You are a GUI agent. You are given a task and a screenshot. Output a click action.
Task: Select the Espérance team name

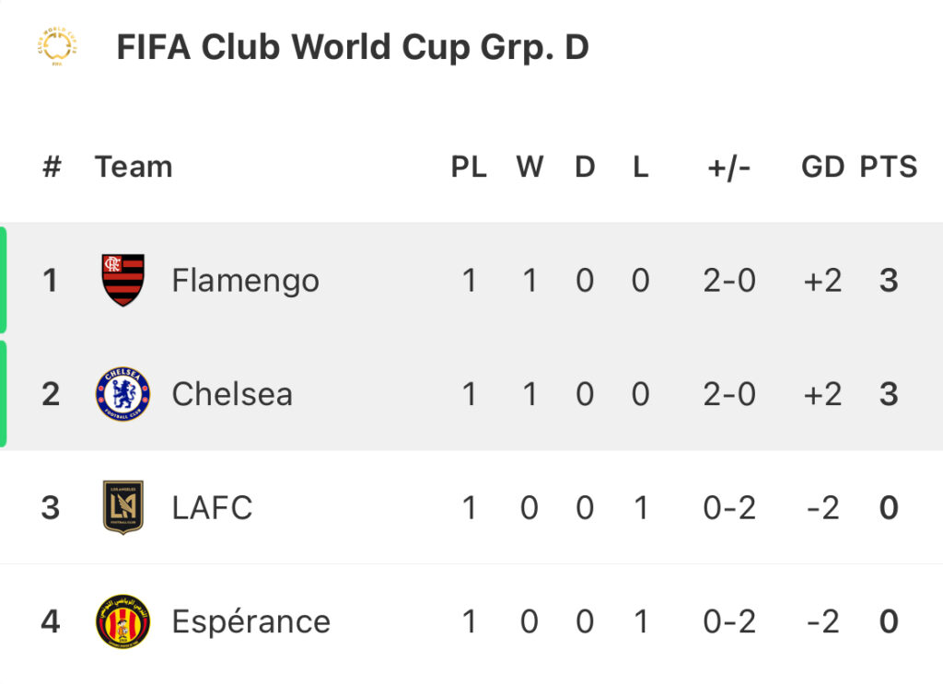pos(250,621)
